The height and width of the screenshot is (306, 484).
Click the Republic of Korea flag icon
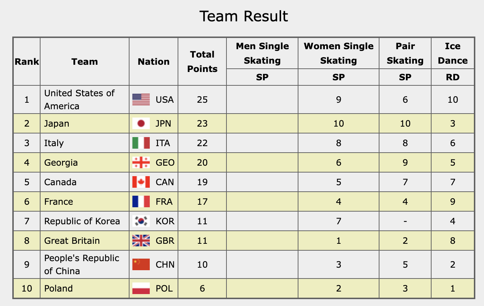pyautogui.click(x=141, y=221)
